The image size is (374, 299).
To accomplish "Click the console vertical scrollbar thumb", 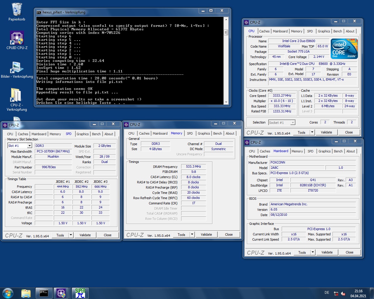I will (x=226, y=32).
